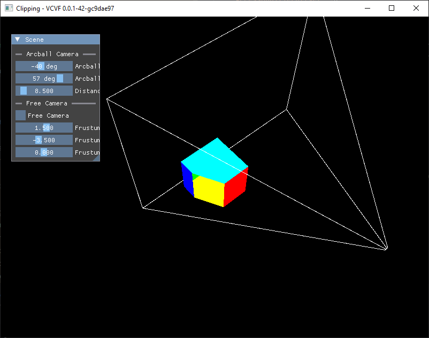
Task: Toggle the Free Camera checkbox
Action: pyautogui.click(x=20, y=116)
